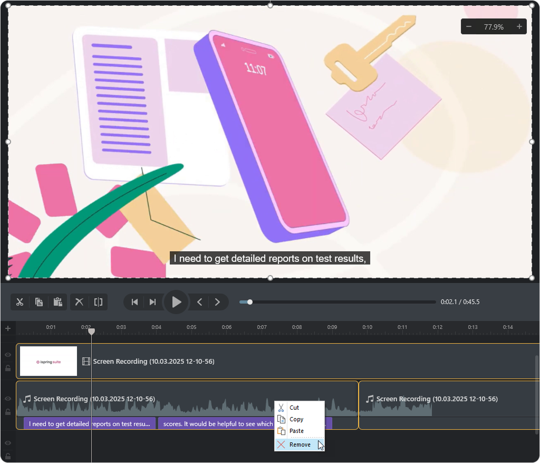Hide the video track using its eye icon
This screenshot has height=463, width=540.
(8, 356)
